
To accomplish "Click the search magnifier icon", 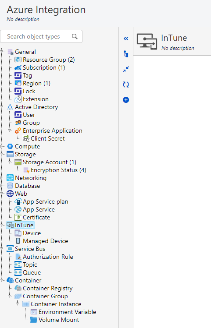I will (x=75, y=36).
